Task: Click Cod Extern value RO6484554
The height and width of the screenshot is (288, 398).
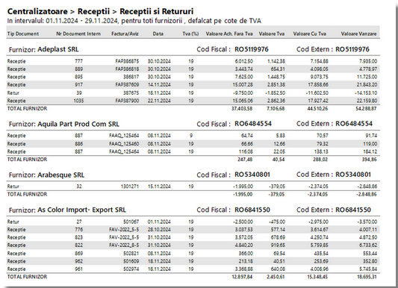Action: (354, 124)
